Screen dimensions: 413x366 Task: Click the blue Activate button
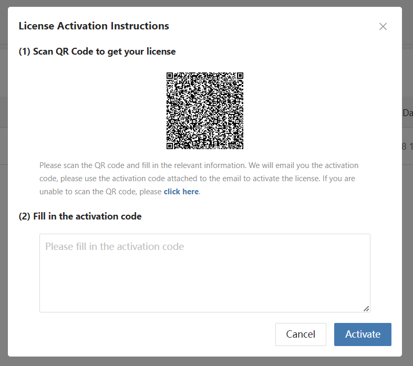[x=363, y=334]
